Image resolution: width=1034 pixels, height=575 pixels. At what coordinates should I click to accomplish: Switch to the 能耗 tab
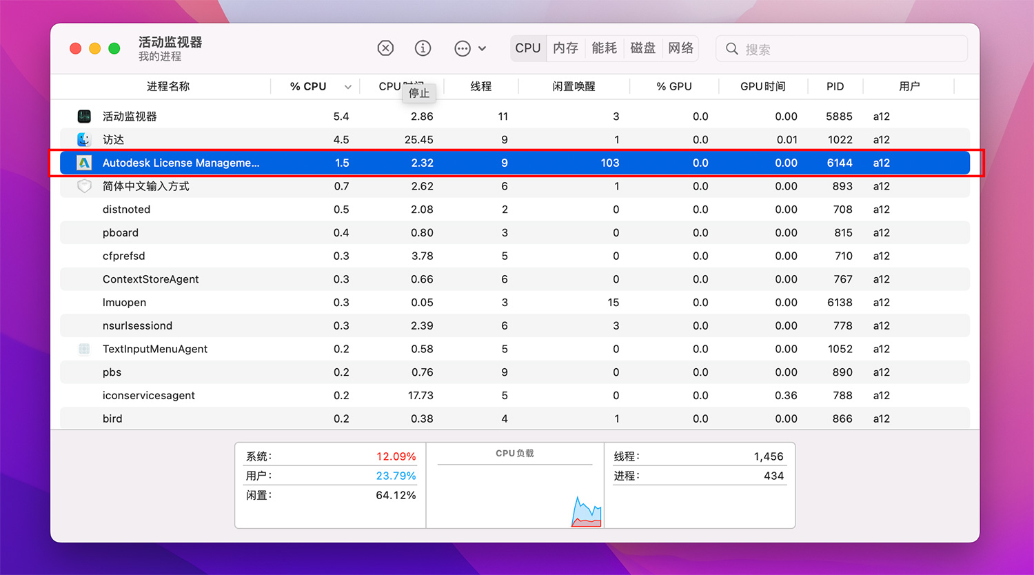(x=605, y=48)
